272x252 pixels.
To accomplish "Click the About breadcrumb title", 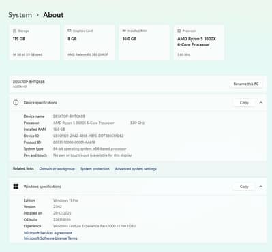I will [x=53, y=15].
